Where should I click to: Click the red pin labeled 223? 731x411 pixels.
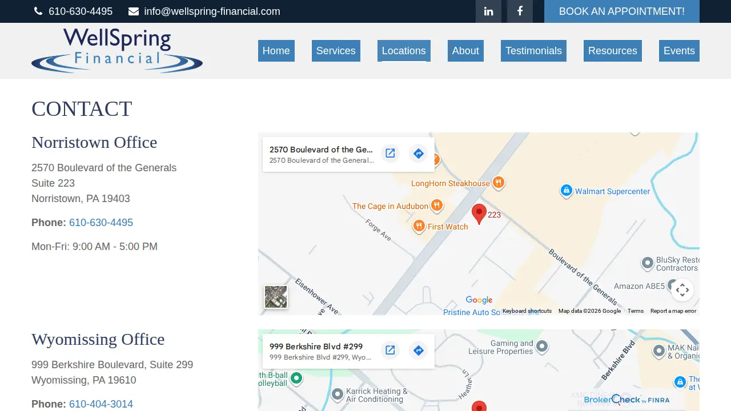pyautogui.click(x=479, y=214)
